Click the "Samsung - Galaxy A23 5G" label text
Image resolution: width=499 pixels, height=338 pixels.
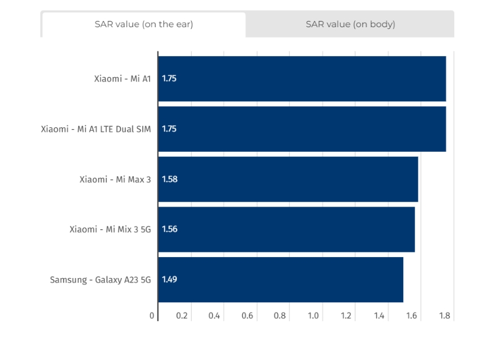100,280
